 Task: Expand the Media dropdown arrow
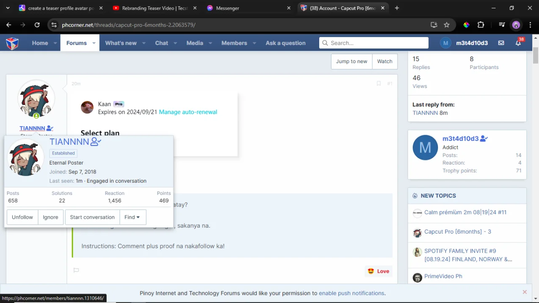[210, 43]
